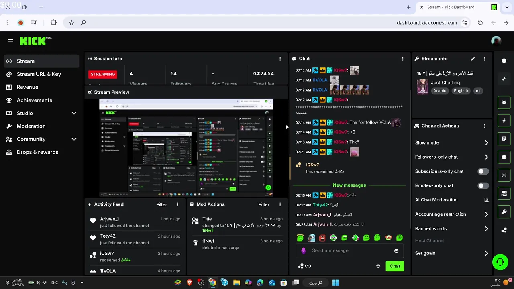Click username Toty42 in activity feed
The height and width of the screenshot is (289, 514).
[108, 236]
